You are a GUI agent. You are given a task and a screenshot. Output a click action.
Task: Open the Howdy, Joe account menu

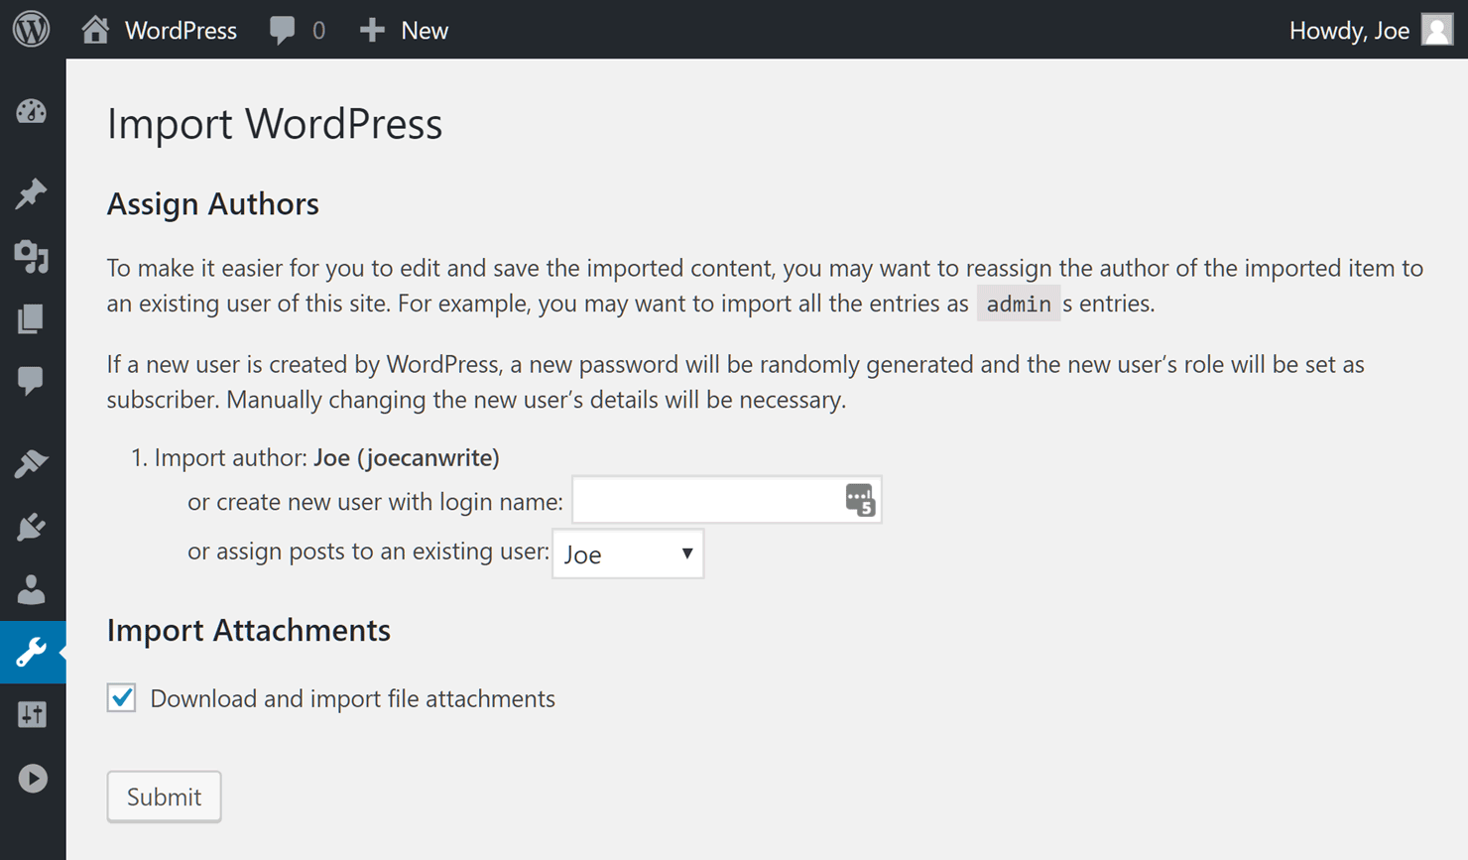(1349, 31)
